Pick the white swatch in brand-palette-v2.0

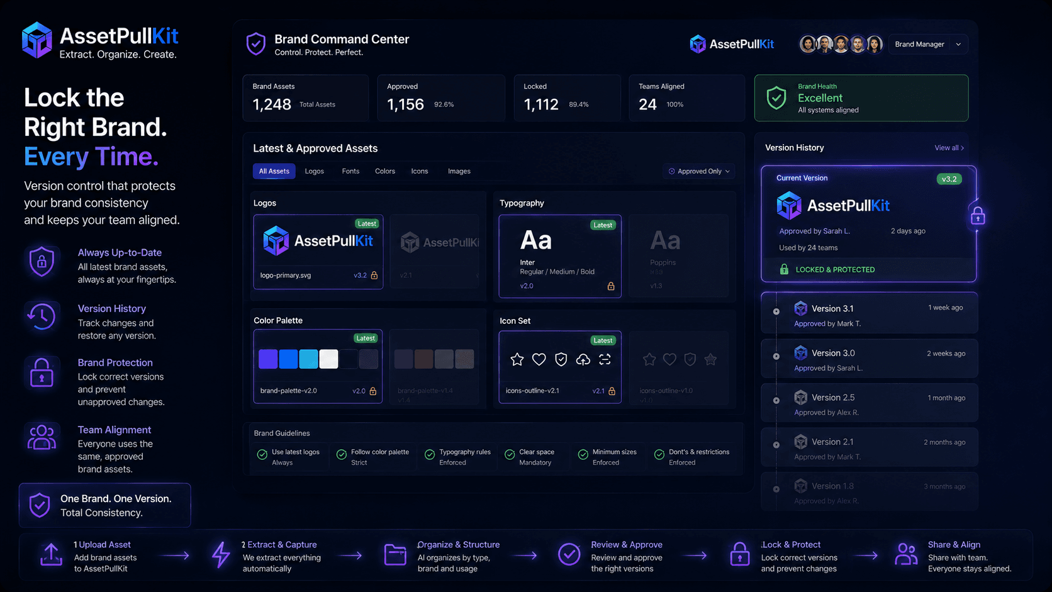pos(328,359)
